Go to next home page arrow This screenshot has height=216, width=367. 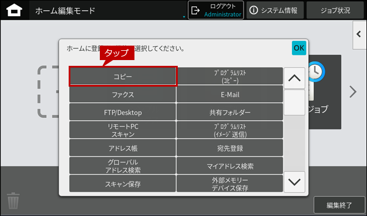(353, 92)
